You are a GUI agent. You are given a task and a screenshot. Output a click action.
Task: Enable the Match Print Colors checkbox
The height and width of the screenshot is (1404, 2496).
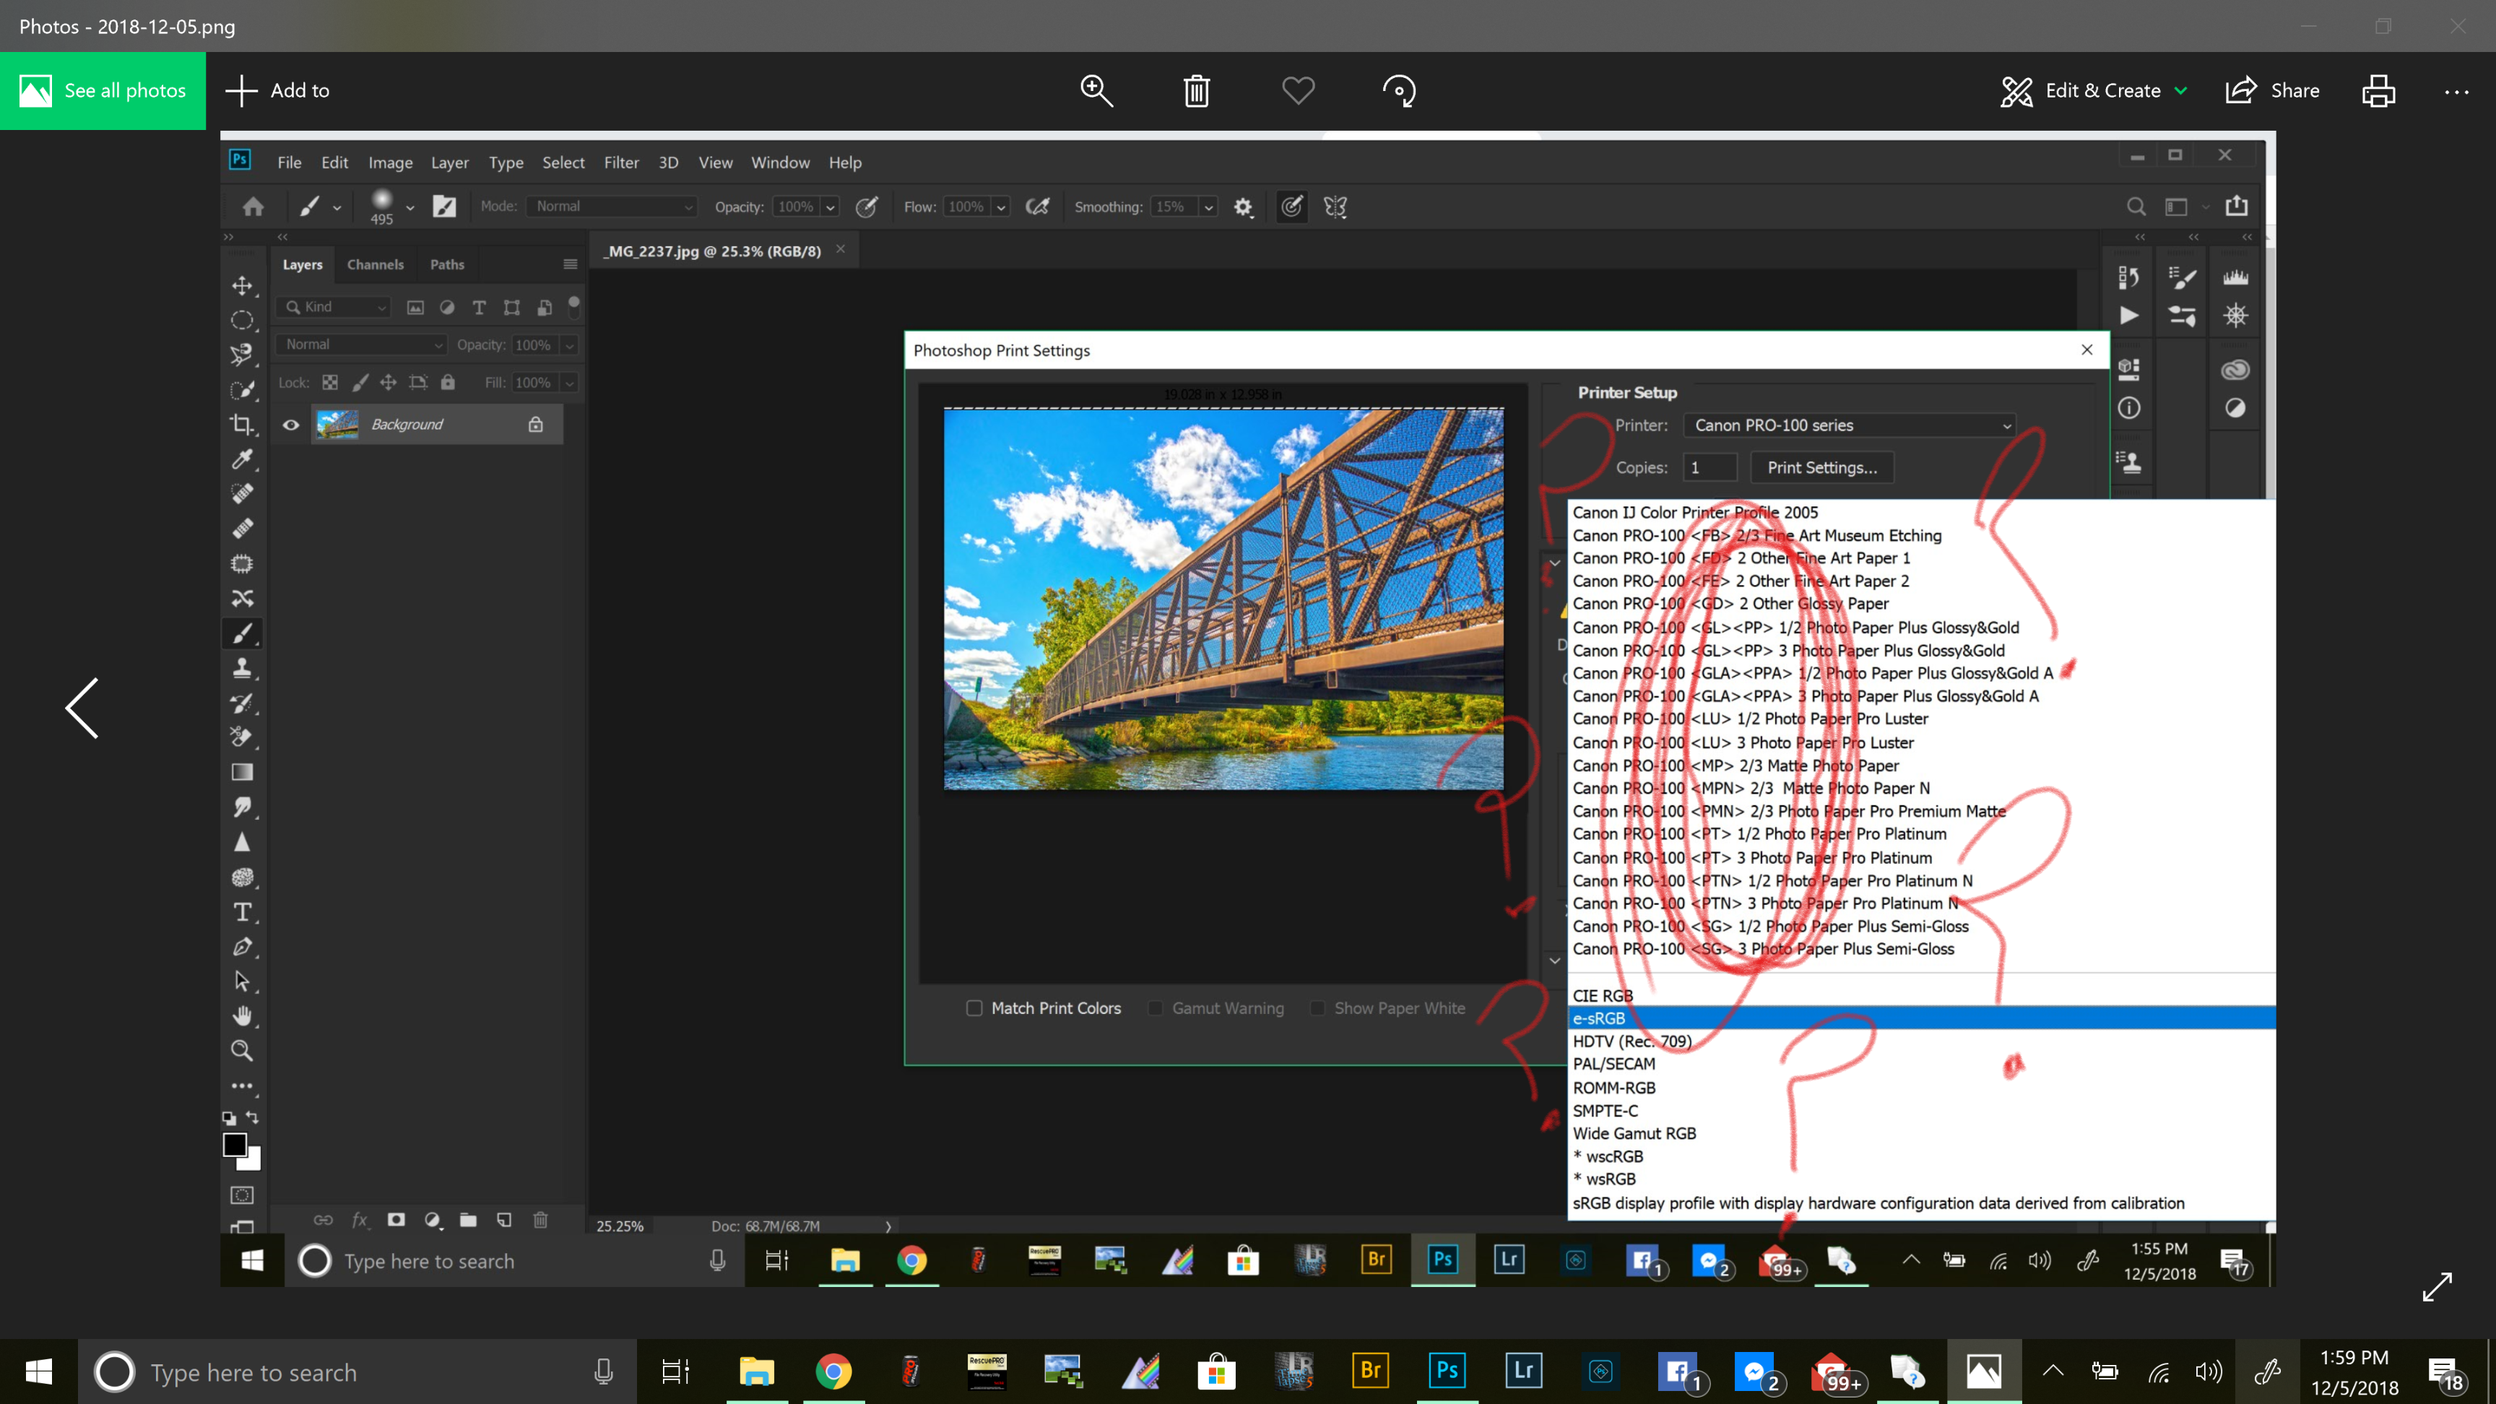coord(974,1007)
